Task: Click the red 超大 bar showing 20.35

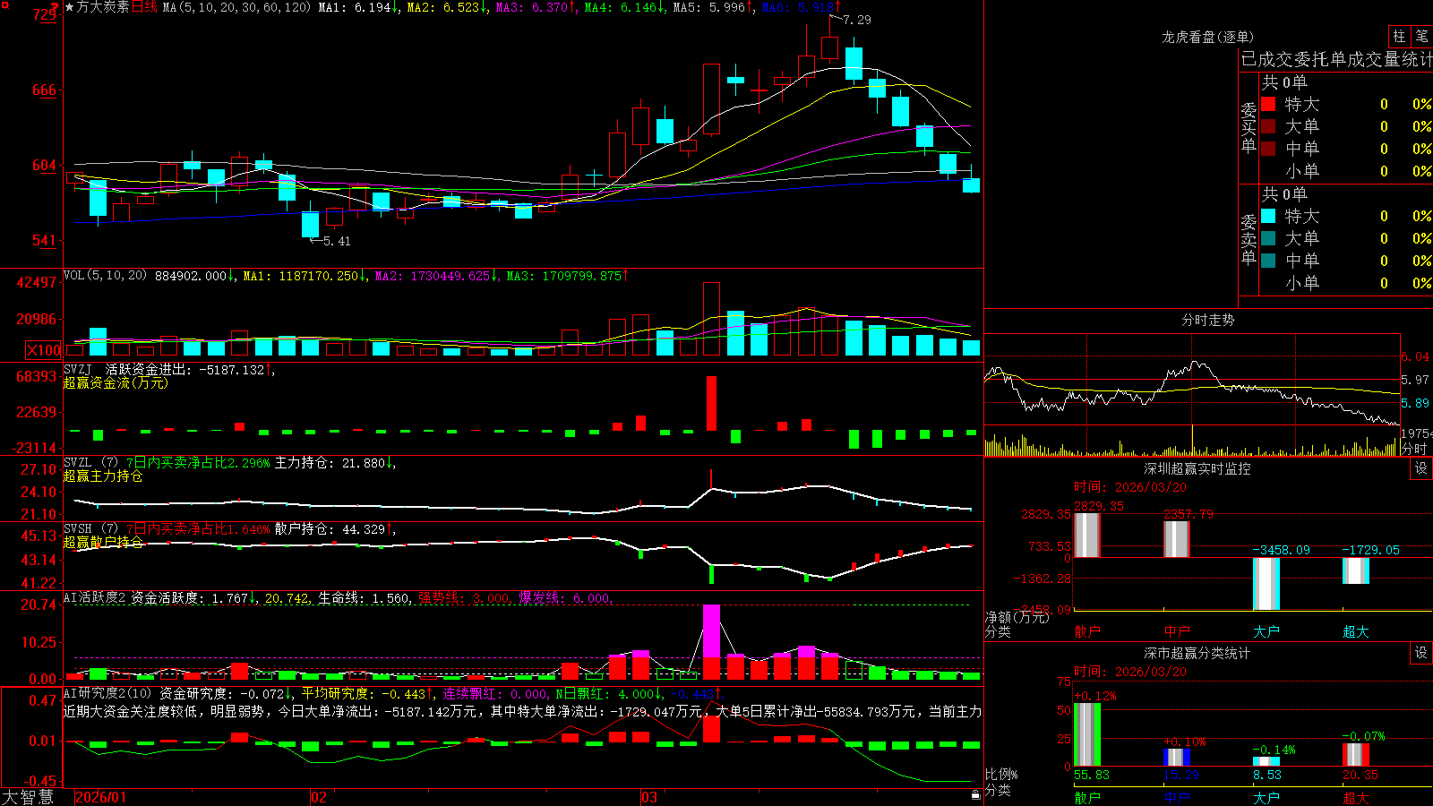Action: pyautogui.click(x=1356, y=755)
